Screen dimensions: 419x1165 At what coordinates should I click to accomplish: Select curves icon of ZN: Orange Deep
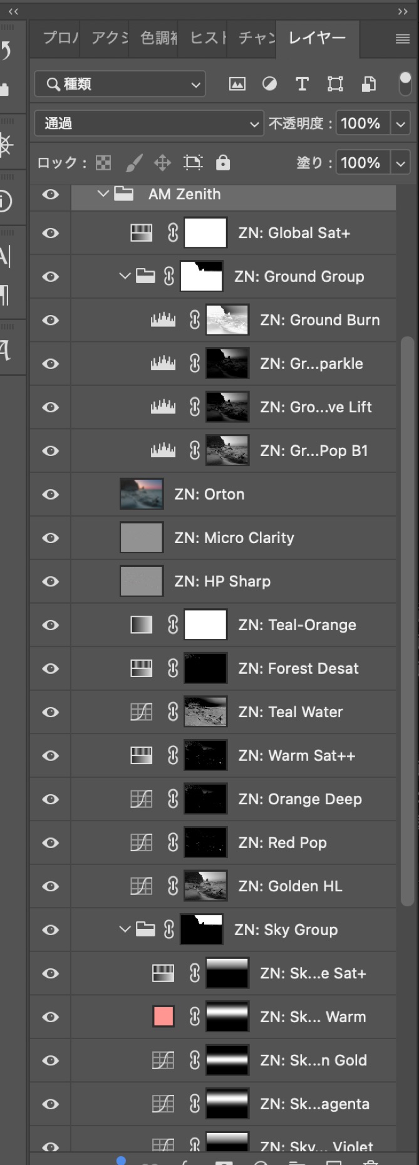(141, 799)
